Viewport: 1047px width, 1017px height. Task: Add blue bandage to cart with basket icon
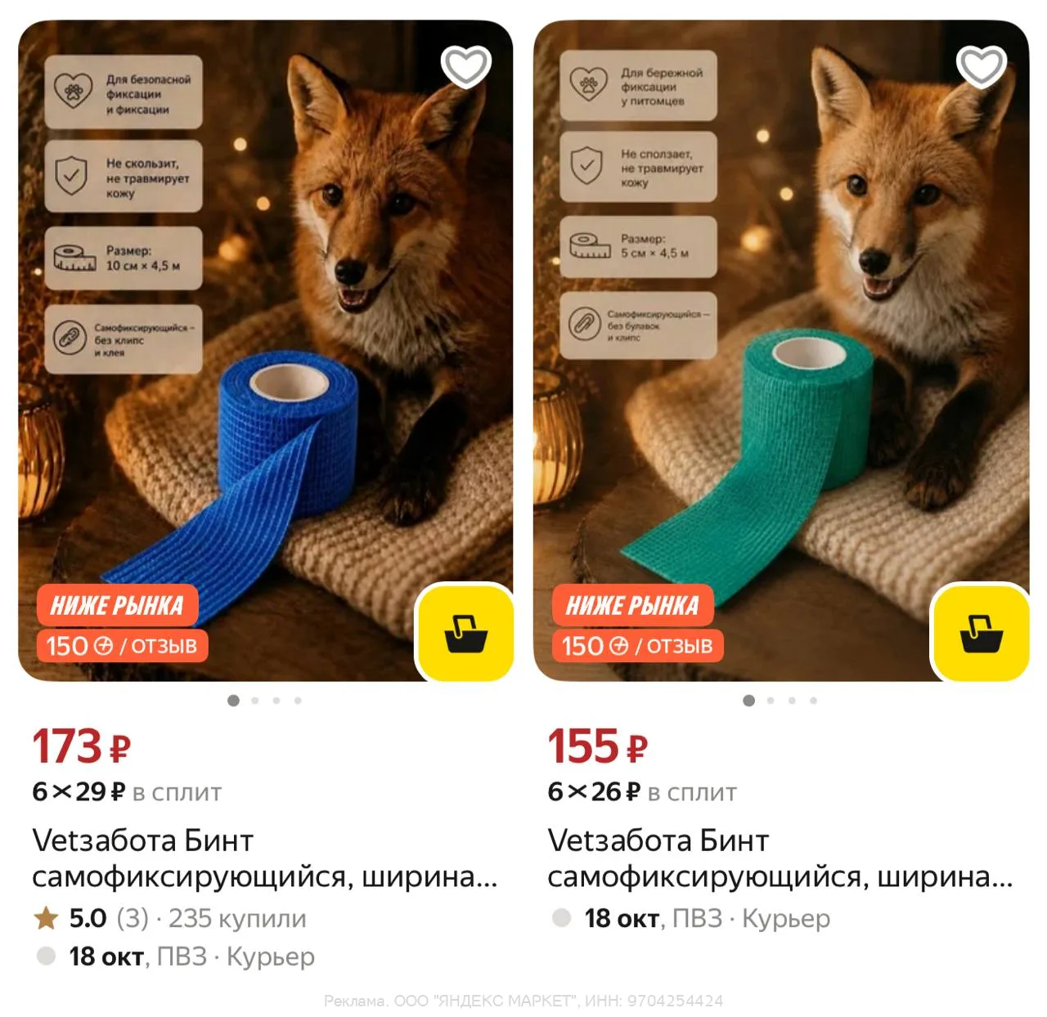pyautogui.click(x=465, y=633)
